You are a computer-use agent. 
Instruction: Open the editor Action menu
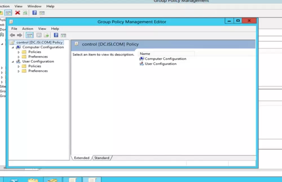click(28, 29)
